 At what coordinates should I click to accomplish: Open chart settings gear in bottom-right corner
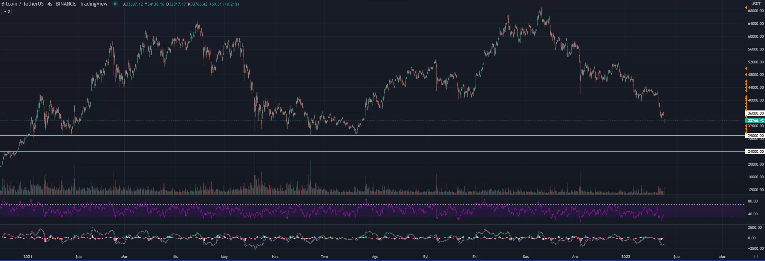(756, 257)
